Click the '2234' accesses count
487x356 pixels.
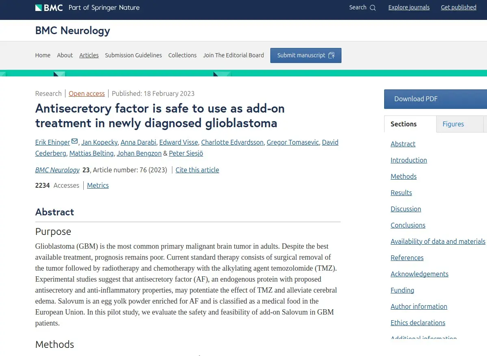click(43, 185)
